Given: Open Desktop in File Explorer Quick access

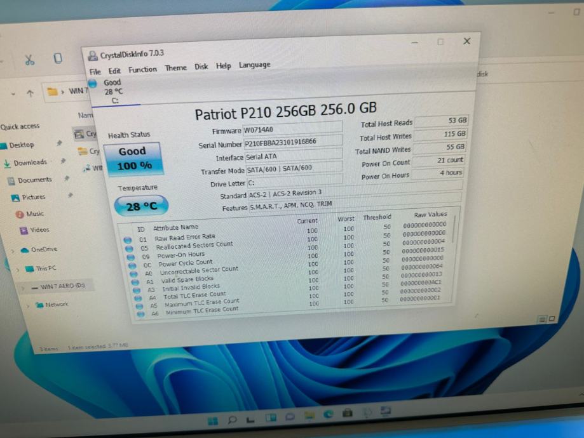Looking at the screenshot, I should [x=21, y=145].
